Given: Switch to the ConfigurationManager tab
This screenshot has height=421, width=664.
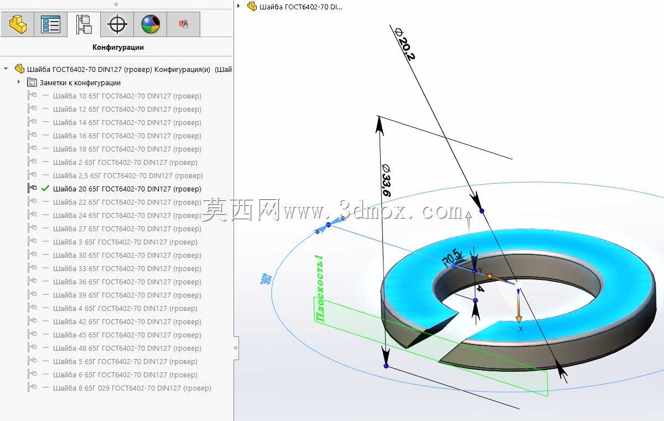Looking at the screenshot, I should 84,24.
